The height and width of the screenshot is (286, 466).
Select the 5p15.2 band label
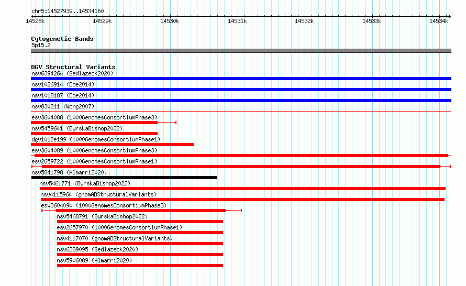(x=41, y=45)
